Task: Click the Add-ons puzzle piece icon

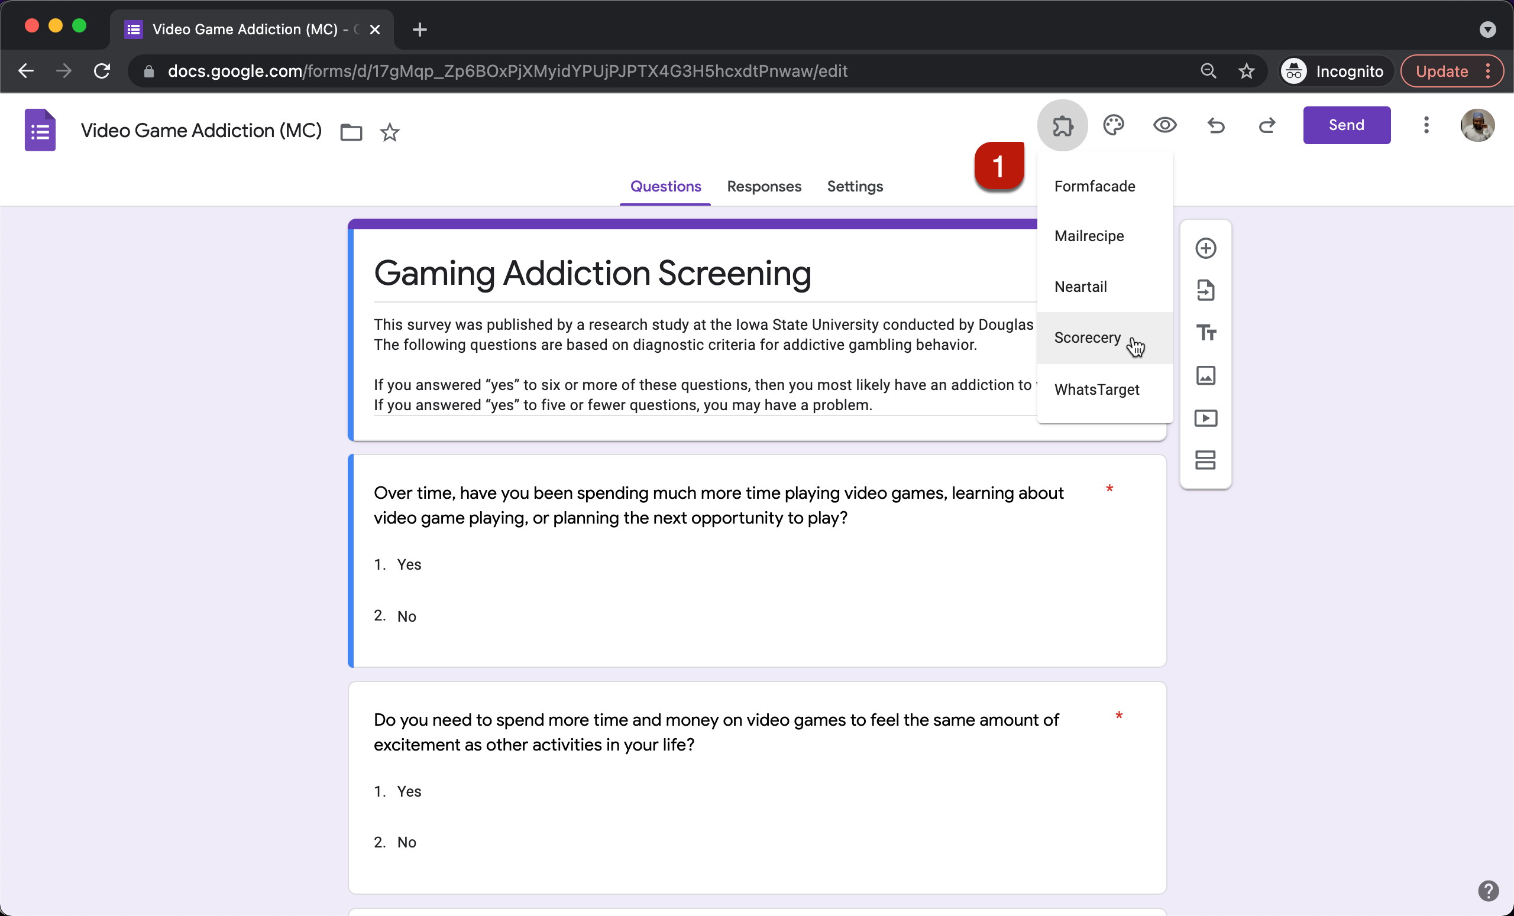Action: (x=1062, y=125)
